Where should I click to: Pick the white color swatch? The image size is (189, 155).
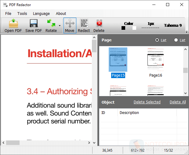(x=134, y=28)
